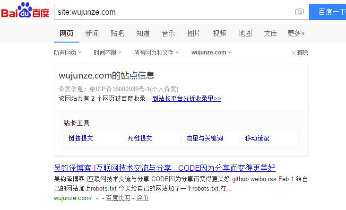346x210 pixels.
Task: Click the 链接提交 webmaster tool
Action: (x=81, y=138)
